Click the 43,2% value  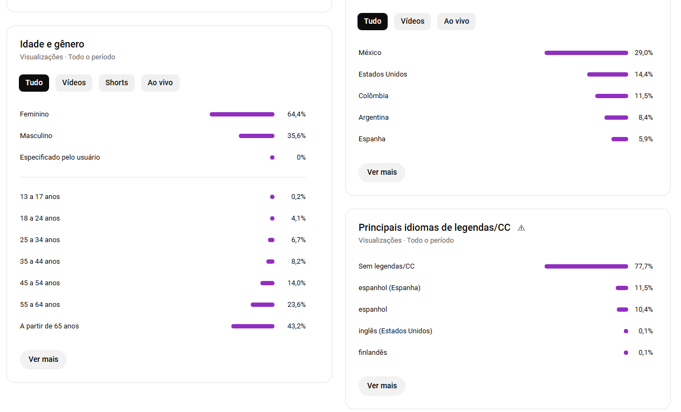pyautogui.click(x=297, y=326)
